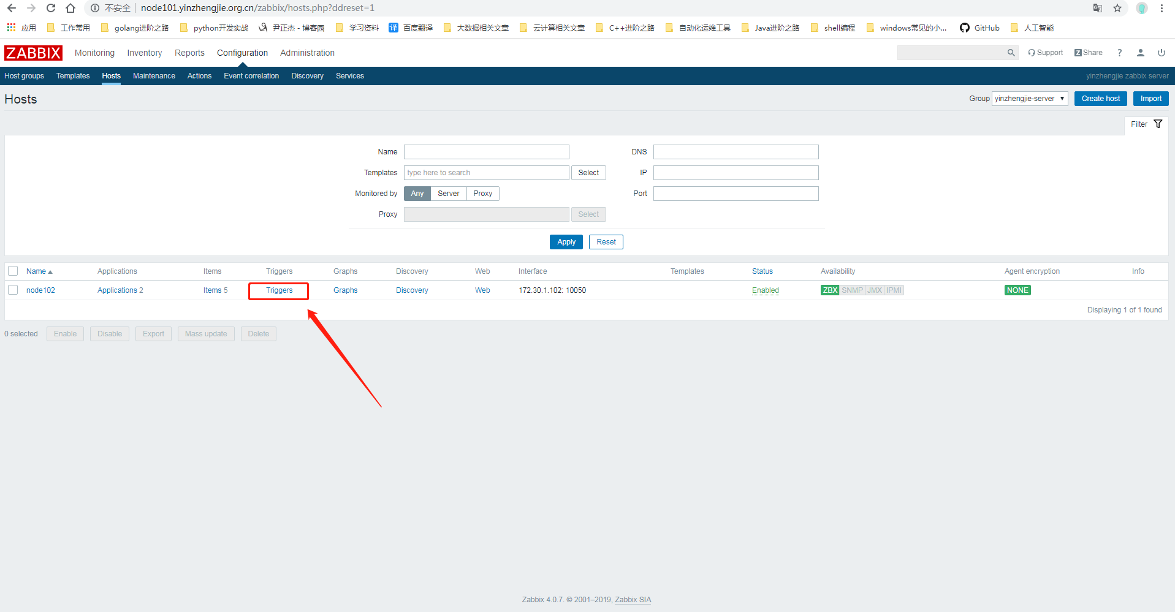Open the 百度翻译 bookmark
Viewport: 1175px width, 612px height.
tap(411, 28)
